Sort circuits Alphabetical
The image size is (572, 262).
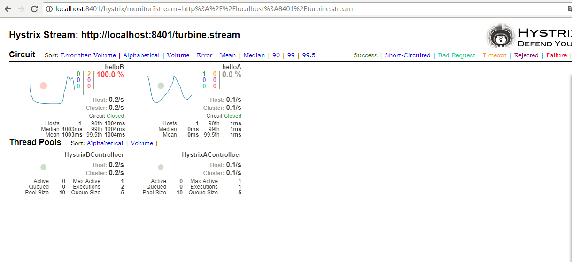coord(141,55)
